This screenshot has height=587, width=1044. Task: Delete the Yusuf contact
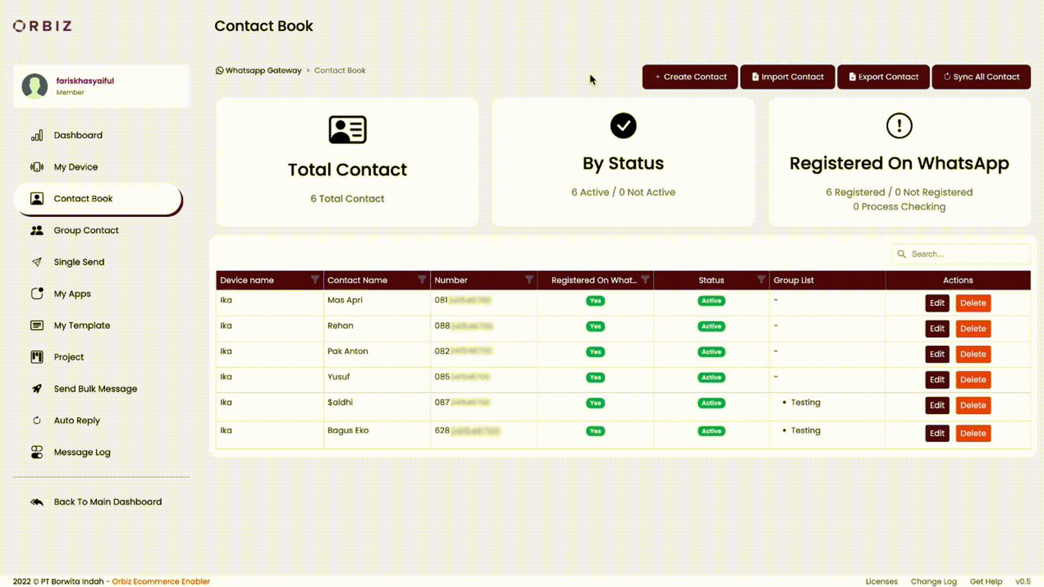pos(973,379)
